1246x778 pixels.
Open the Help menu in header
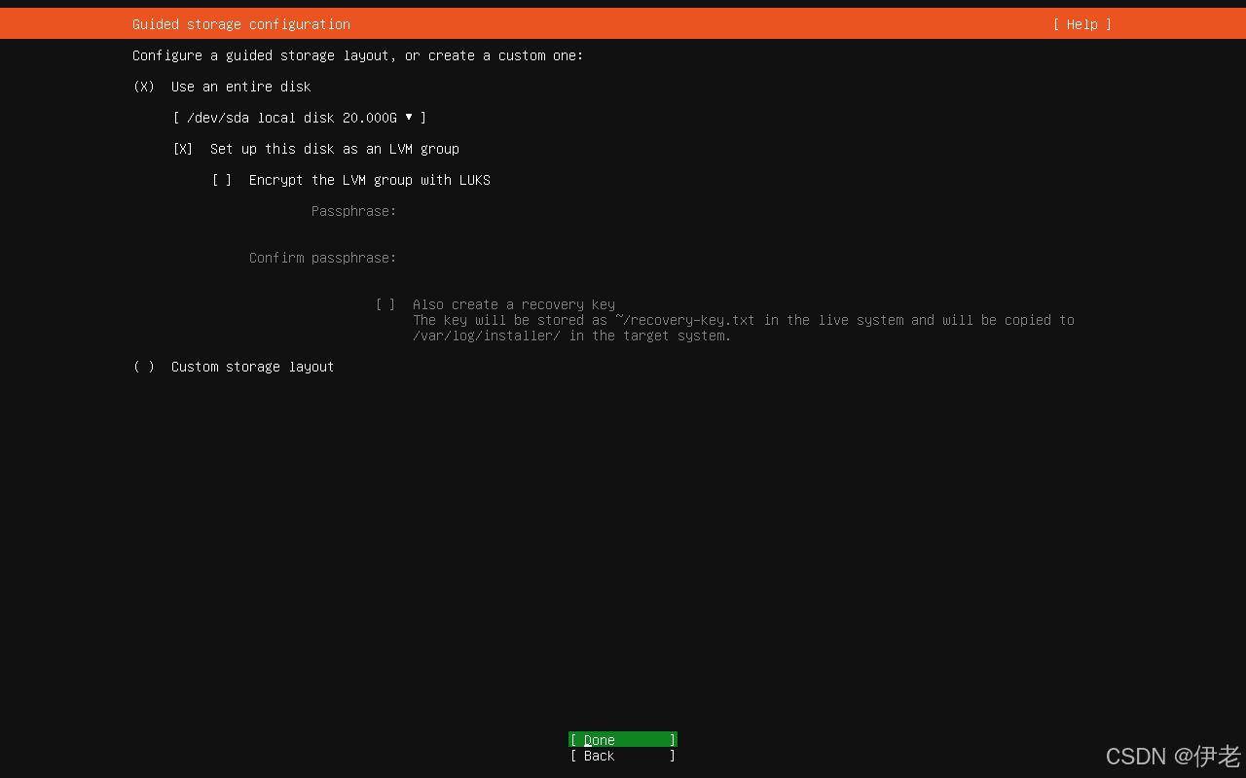pyautogui.click(x=1081, y=24)
